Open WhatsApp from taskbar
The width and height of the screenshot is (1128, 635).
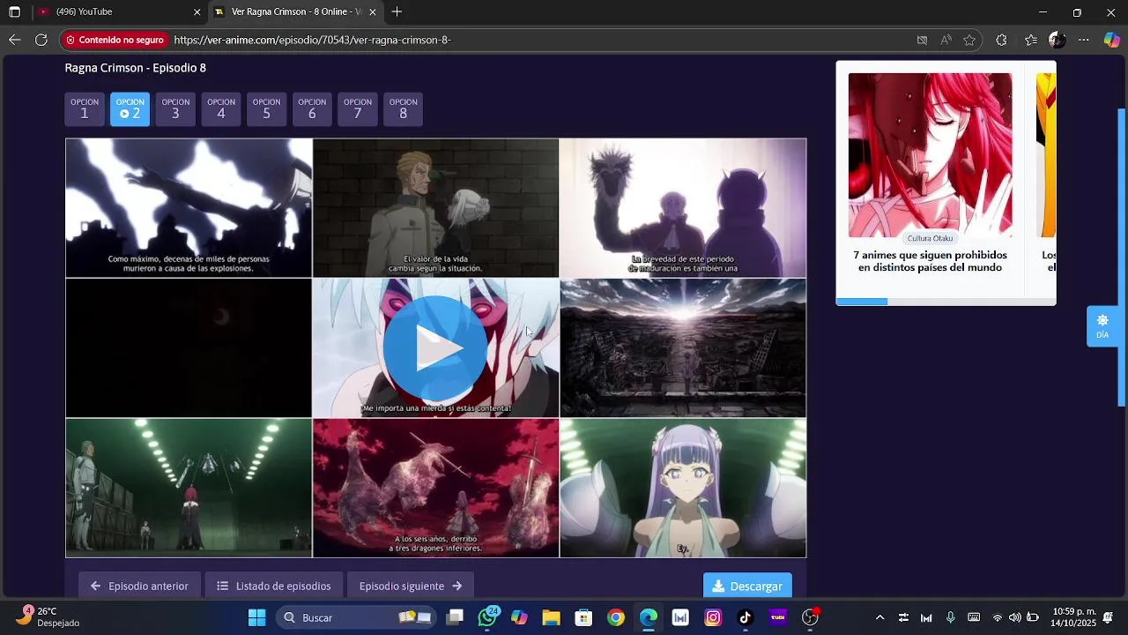pyautogui.click(x=487, y=617)
